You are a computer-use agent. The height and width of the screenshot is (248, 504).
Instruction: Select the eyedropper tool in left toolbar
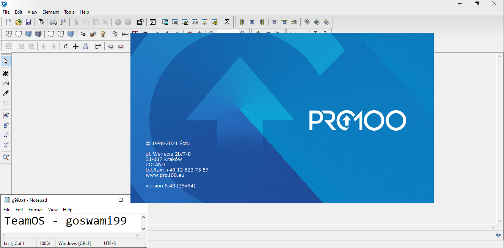point(6,93)
